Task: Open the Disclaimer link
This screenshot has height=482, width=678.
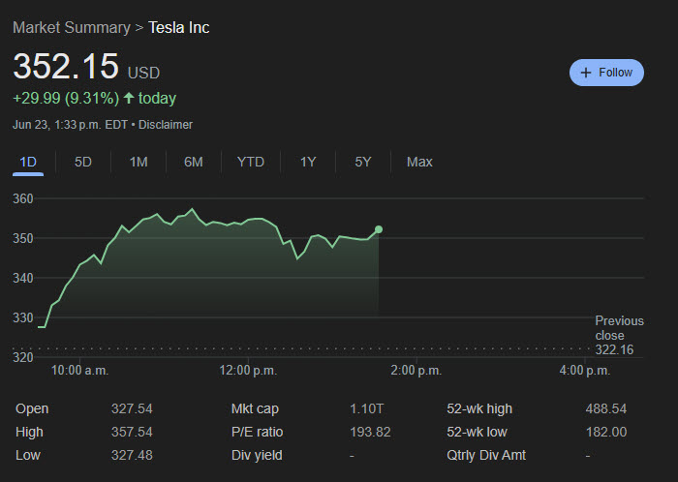Action: pyautogui.click(x=169, y=125)
